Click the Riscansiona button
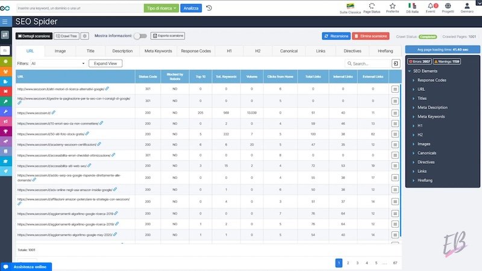The image size is (482, 271). (x=336, y=36)
